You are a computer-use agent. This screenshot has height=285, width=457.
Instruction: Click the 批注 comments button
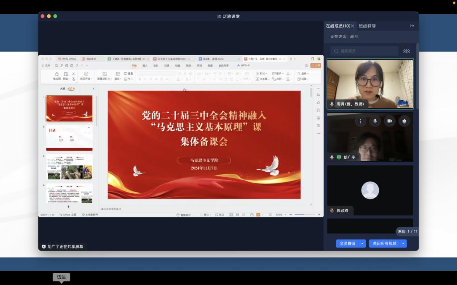[x=220, y=215]
